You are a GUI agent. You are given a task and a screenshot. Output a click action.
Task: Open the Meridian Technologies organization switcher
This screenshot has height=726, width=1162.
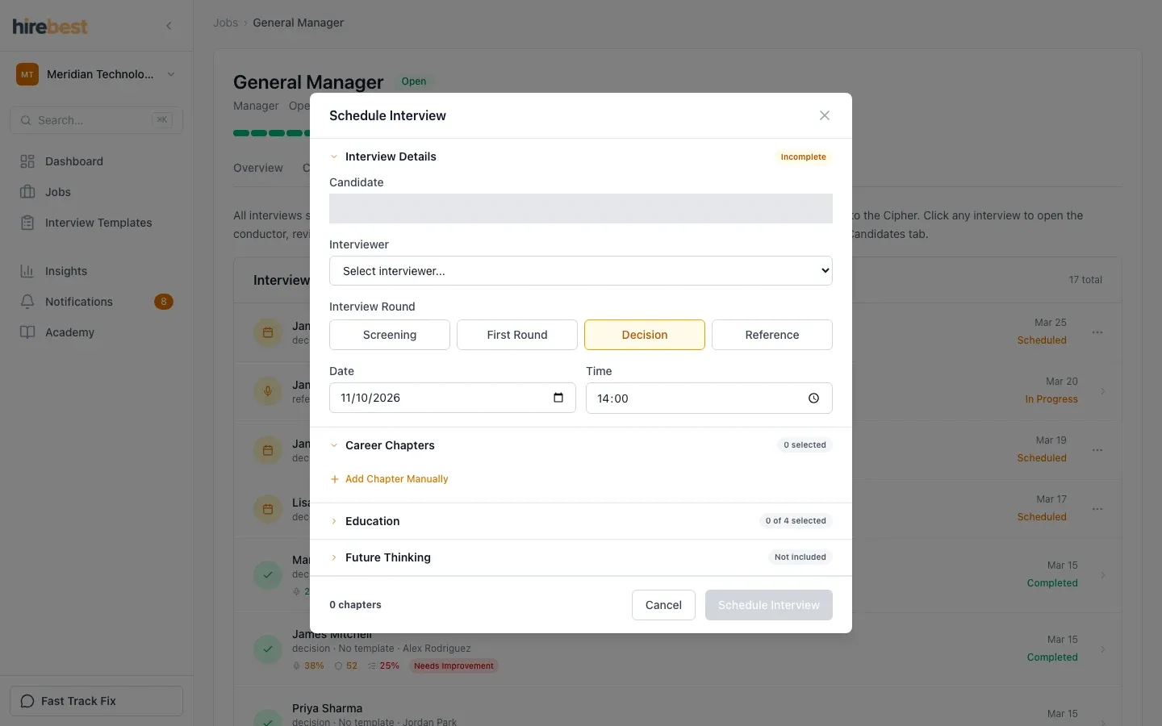pyautogui.click(x=97, y=74)
